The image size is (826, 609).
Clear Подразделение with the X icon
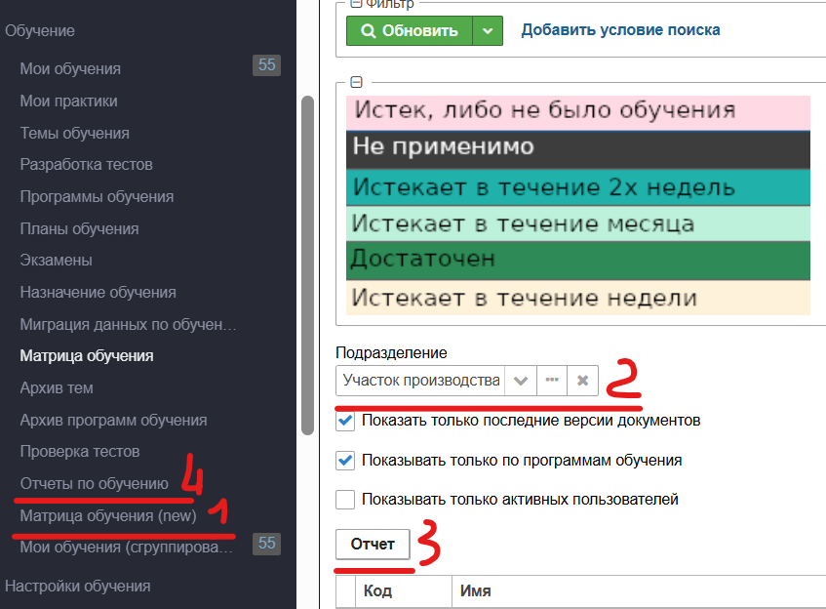(x=582, y=381)
